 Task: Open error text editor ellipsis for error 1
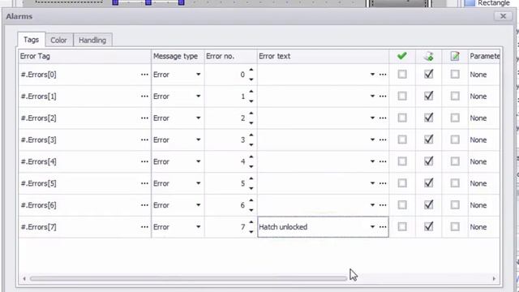point(383,97)
